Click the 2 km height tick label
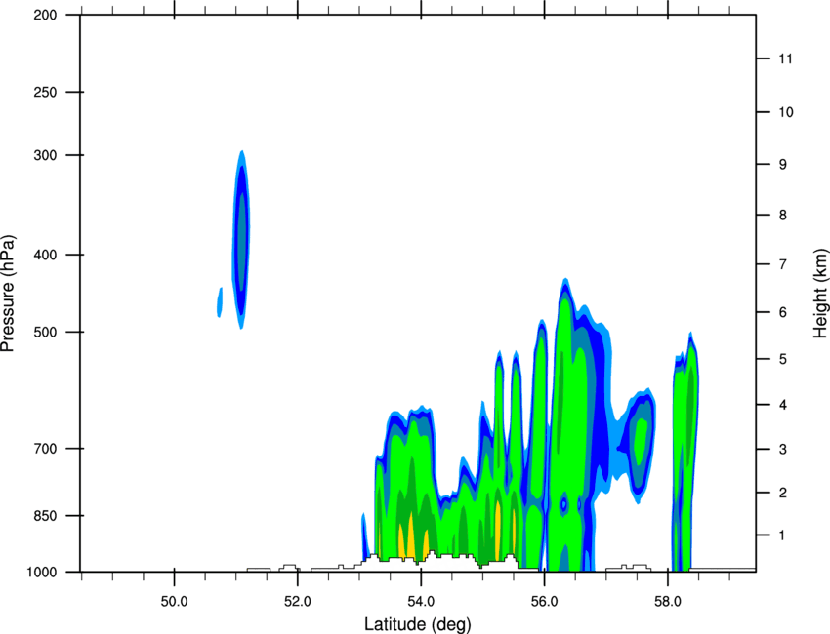 pyautogui.click(x=783, y=493)
